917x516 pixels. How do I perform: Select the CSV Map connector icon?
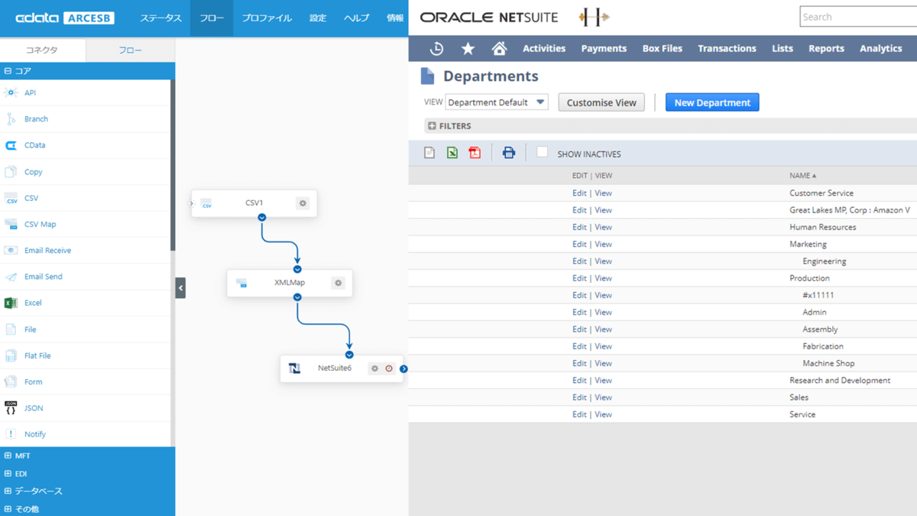click(11, 224)
